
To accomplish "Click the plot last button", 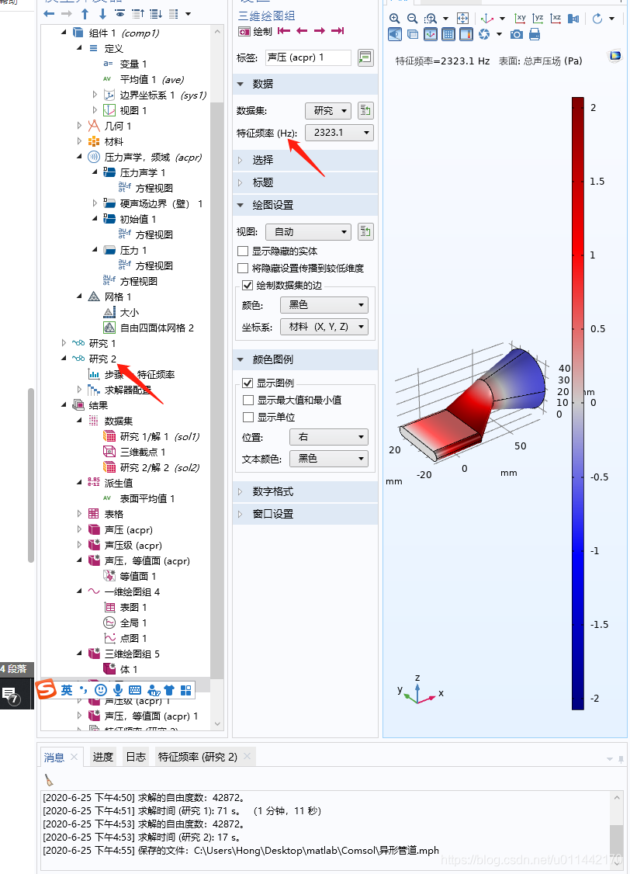I will click(337, 30).
